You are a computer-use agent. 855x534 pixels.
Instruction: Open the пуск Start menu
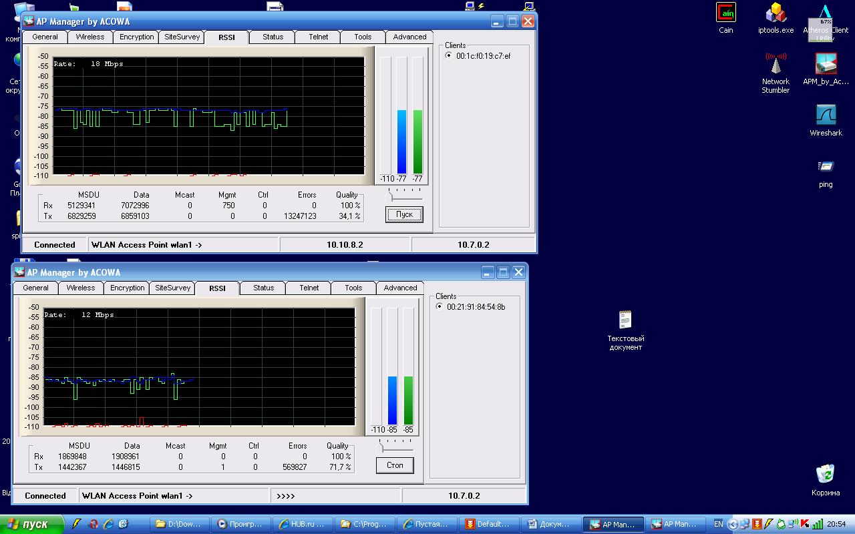(x=32, y=524)
